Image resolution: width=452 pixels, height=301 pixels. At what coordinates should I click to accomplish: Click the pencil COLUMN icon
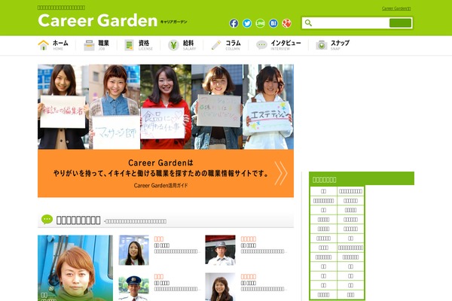pyautogui.click(x=216, y=45)
